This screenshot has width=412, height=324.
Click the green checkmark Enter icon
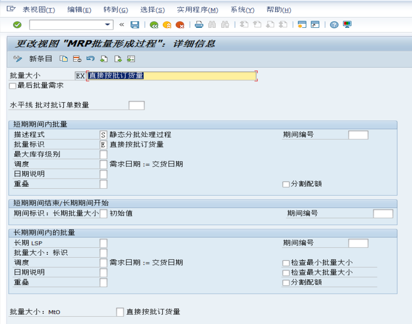17,25
